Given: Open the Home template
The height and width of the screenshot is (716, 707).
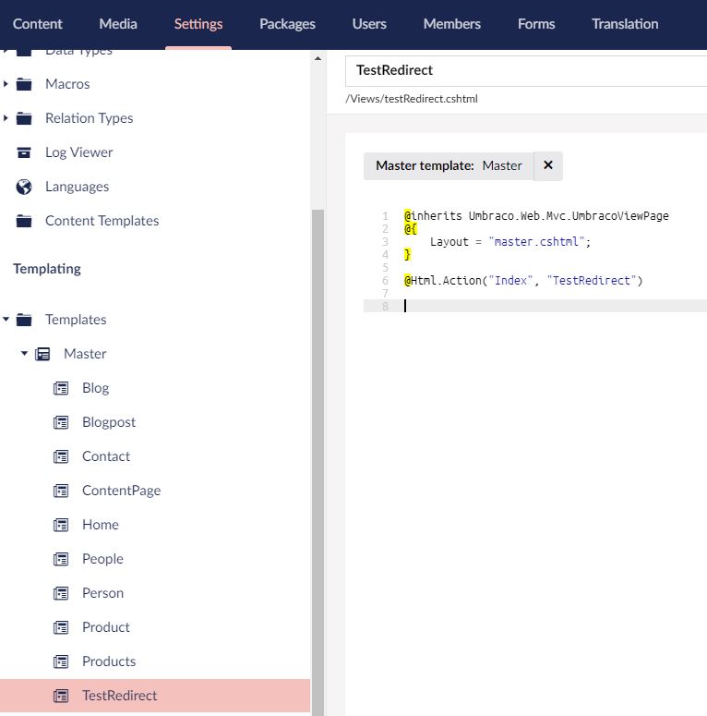Looking at the screenshot, I should tap(101, 525).
